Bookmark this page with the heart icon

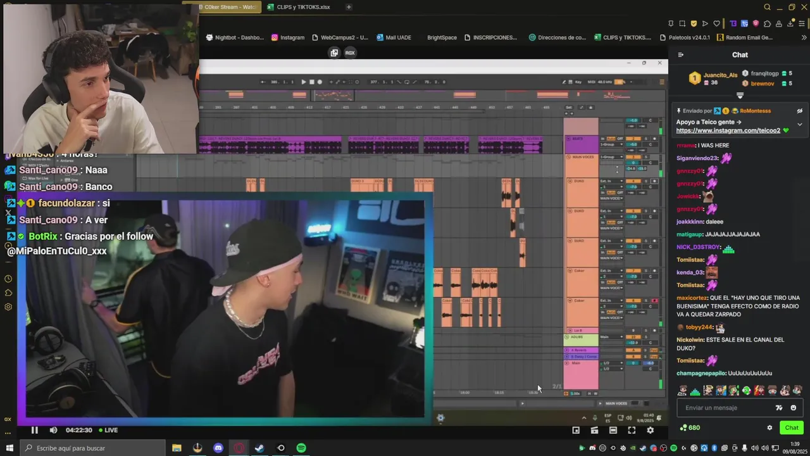tap(716, 23)
